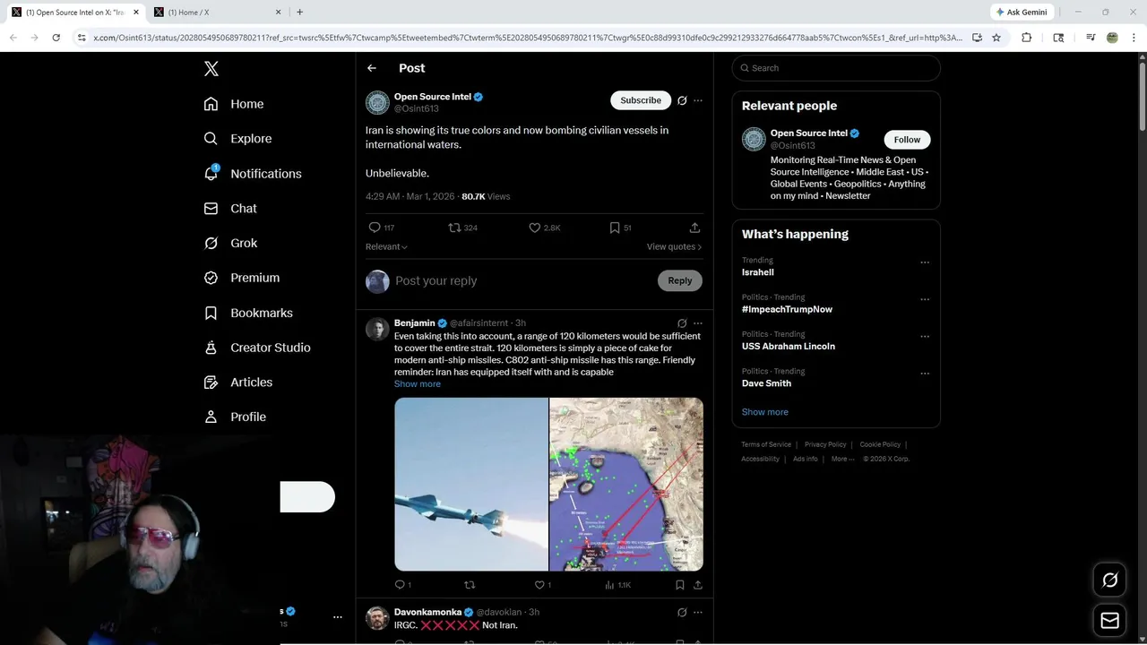This screenshot has width=1147, height=645.
Task: Switch to the Home / X browser tab
Action: tap(216, 13)
